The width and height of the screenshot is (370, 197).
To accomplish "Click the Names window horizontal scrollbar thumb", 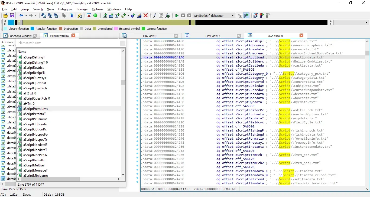I will 50,179.
